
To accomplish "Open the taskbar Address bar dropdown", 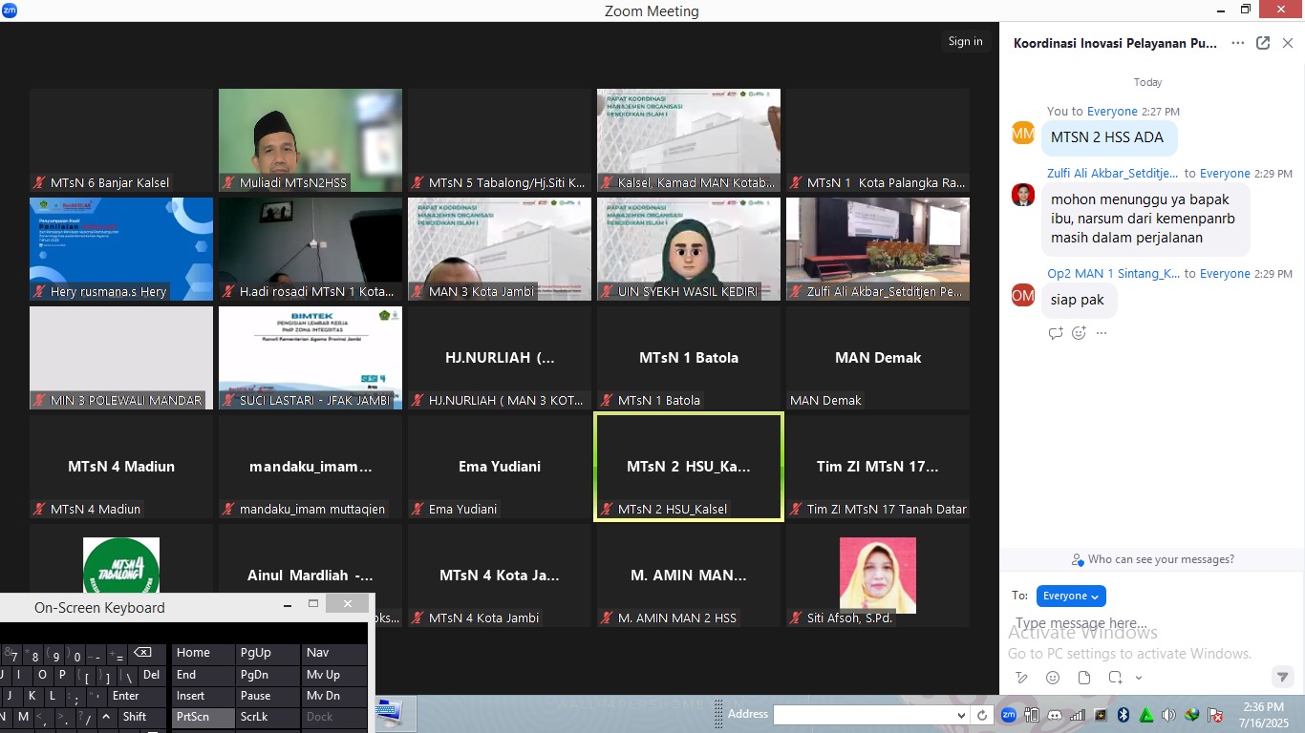I will [x=961, y=715].
